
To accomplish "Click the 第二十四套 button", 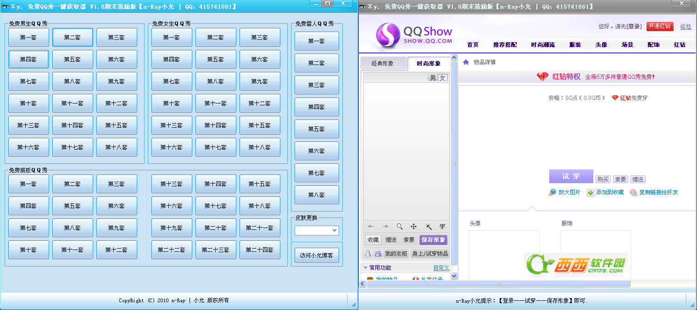I will click(x=260, y=250).
